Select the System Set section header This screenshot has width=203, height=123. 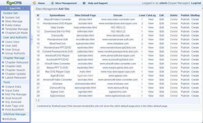(10, 13)
